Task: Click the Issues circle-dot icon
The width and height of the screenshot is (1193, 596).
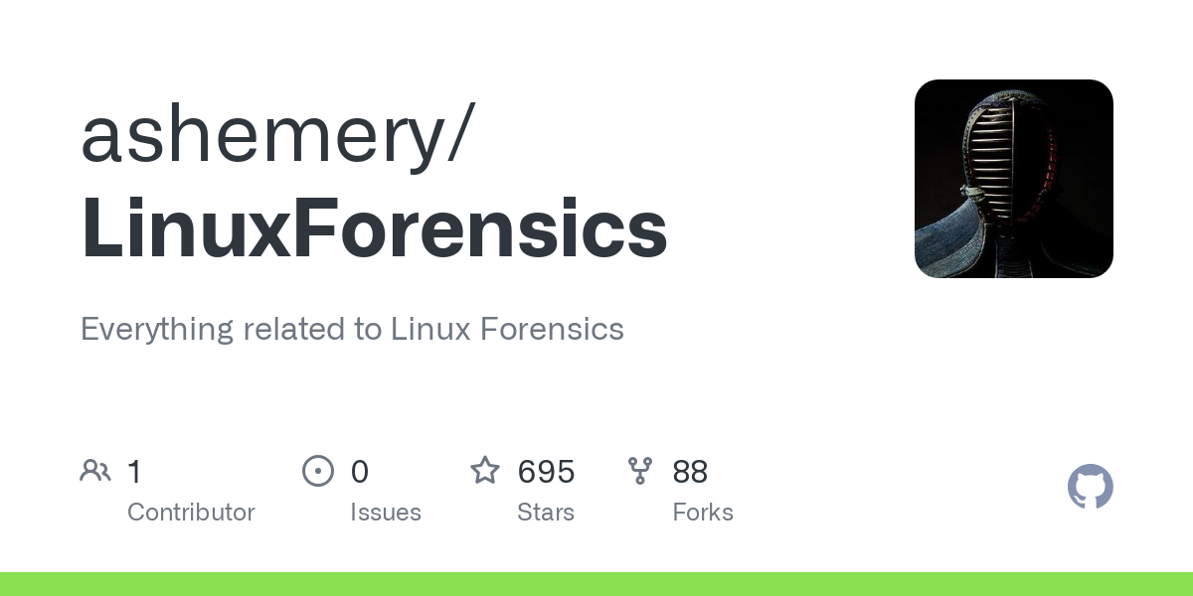Action: click(x=318, y=471)
